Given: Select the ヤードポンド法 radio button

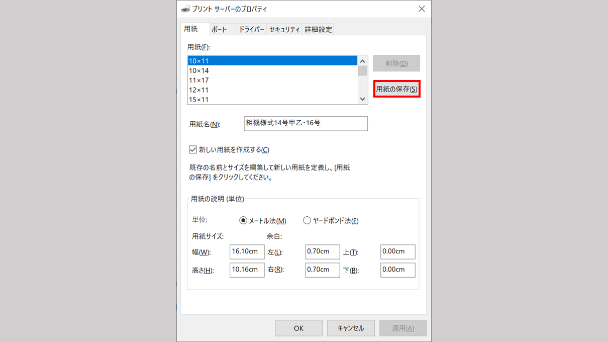Looking at the screenshot, I should pos(307,220).
